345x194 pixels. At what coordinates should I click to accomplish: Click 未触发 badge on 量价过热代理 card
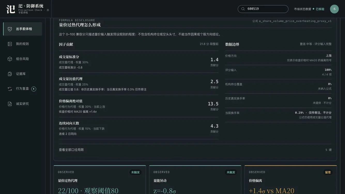pyautogui.click(x=135, y=172)
